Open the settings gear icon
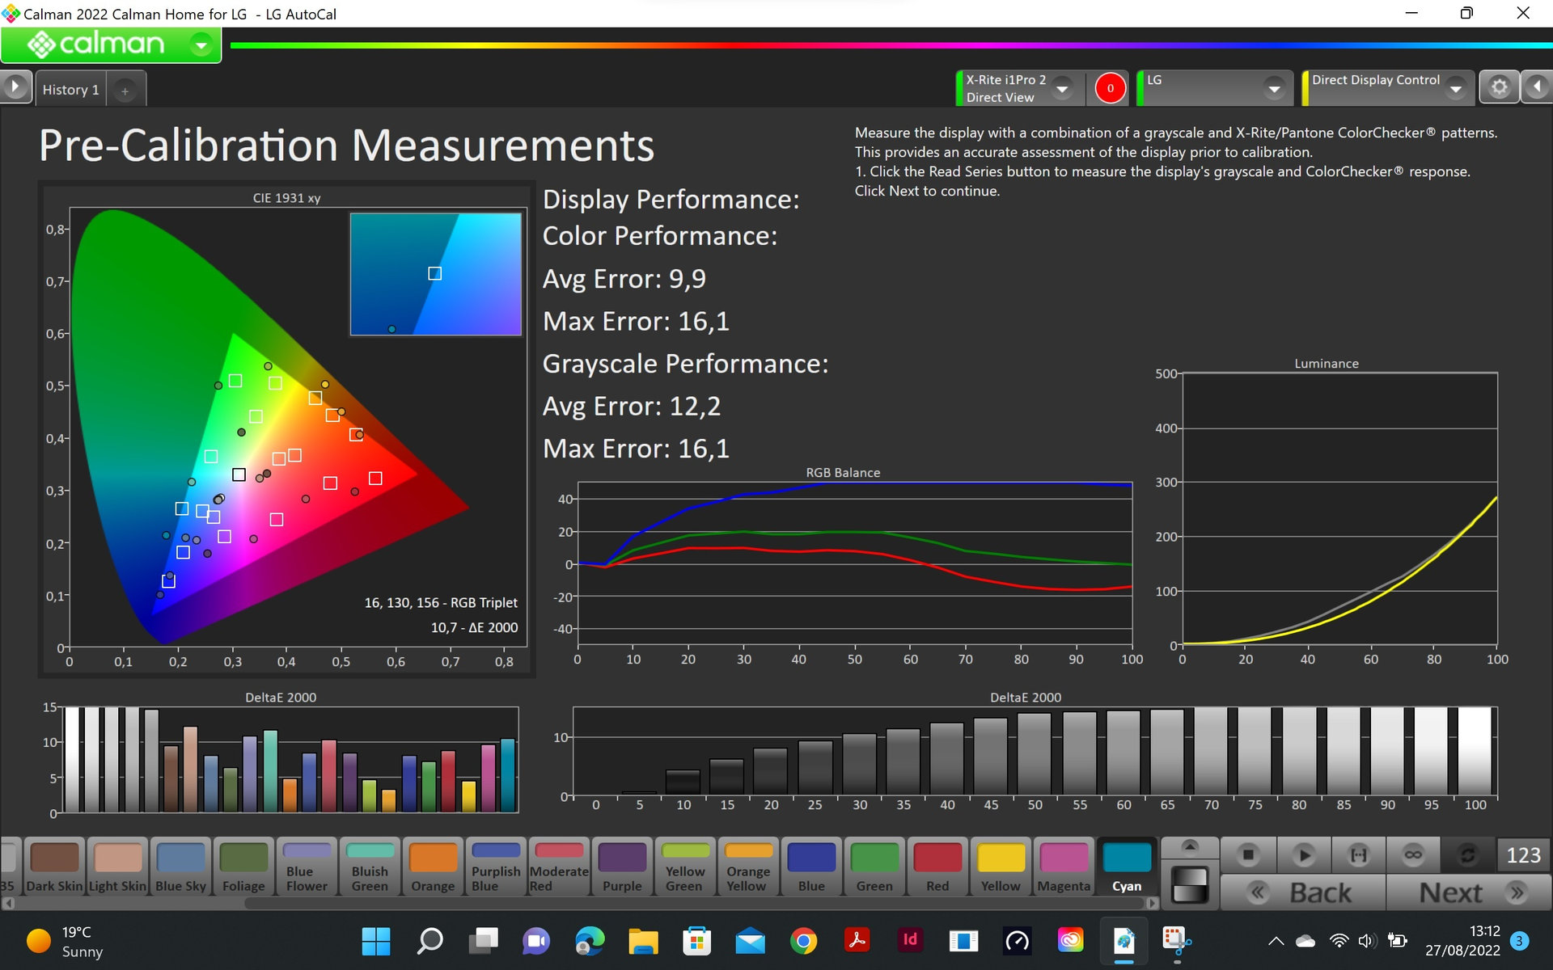The width and height of the screenshot is (1553, 970). [1499, 87]
